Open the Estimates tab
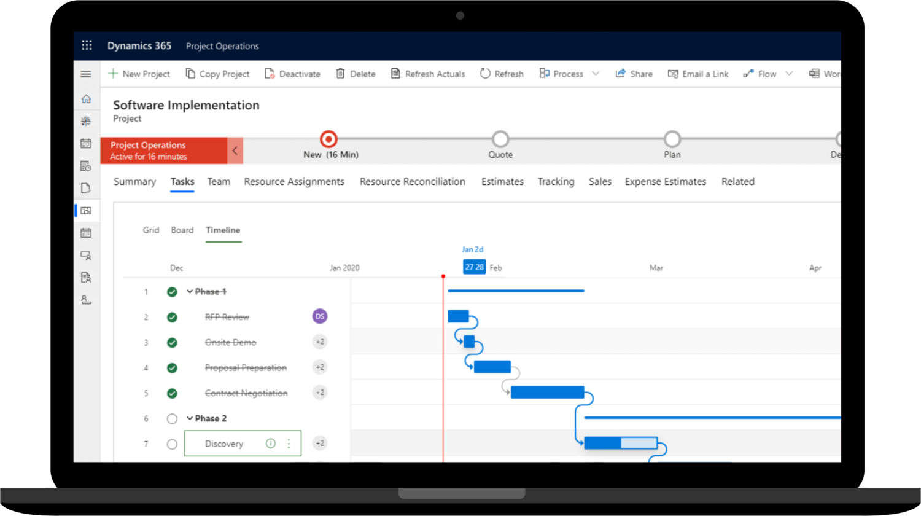 point(502,181)
